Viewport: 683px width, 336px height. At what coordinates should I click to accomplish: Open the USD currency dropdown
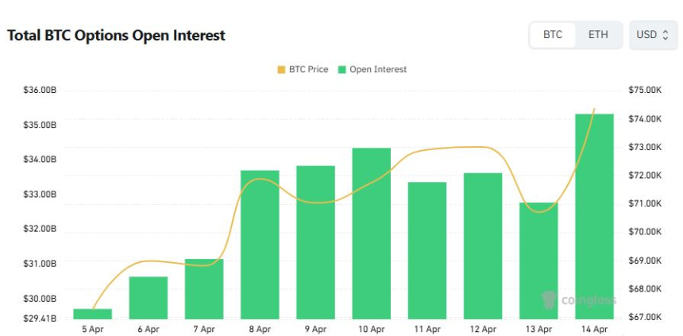(653, 35)
